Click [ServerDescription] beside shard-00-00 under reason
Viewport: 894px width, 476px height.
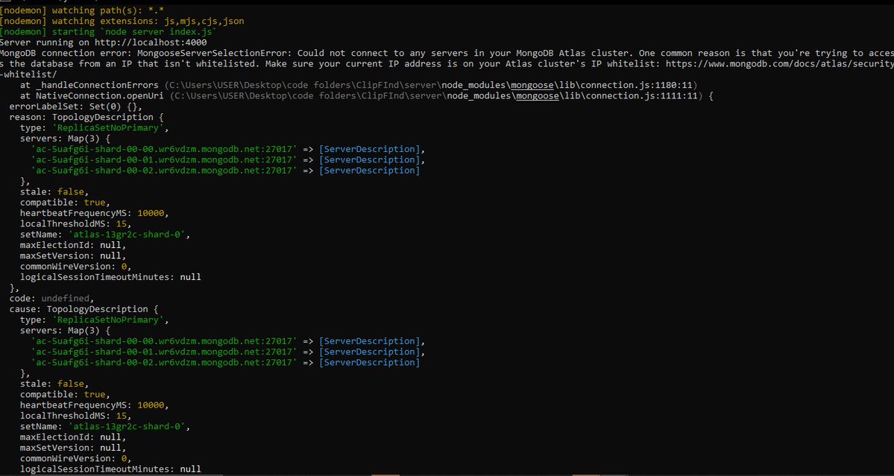370,149
